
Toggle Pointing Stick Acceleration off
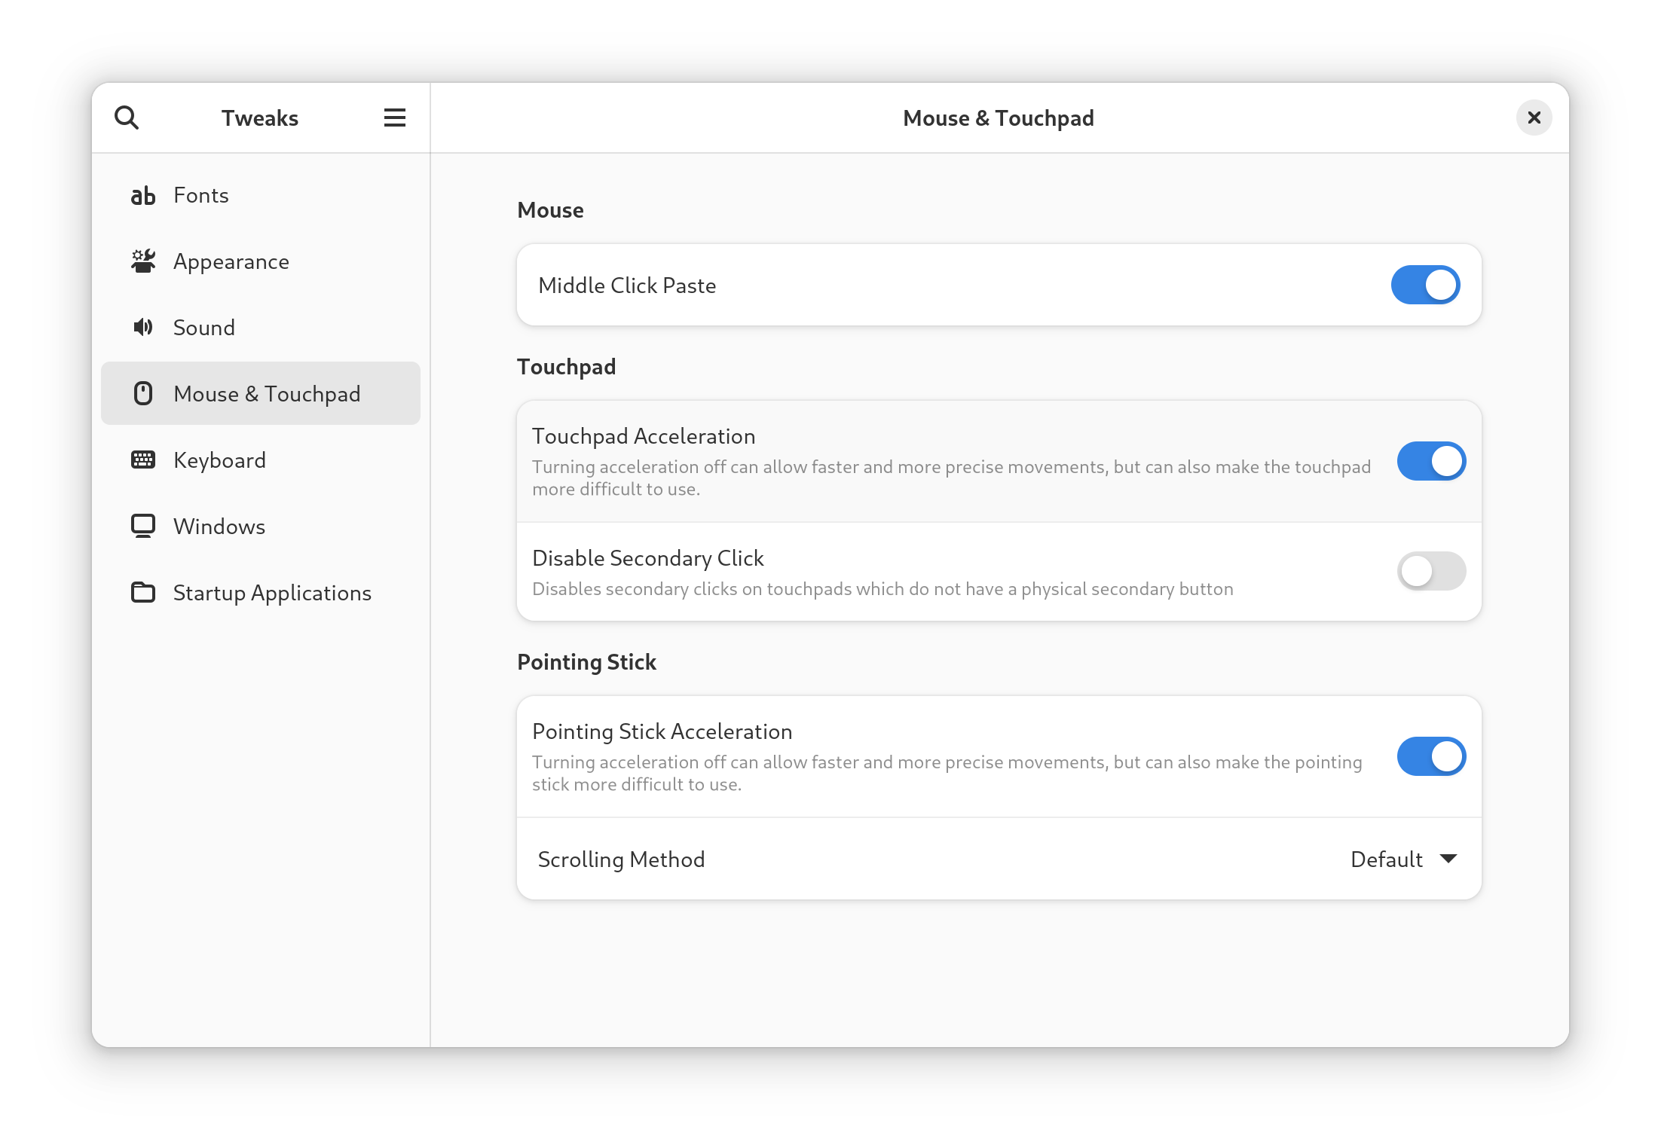pyautogui.click(x=1430, y=756)
